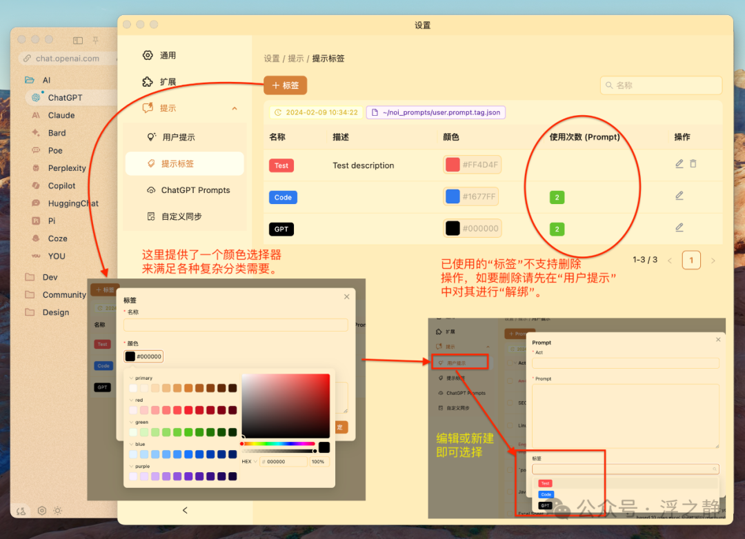
Task: Click the 提示 breadcrumb link
Action: [x=295, y=59]
